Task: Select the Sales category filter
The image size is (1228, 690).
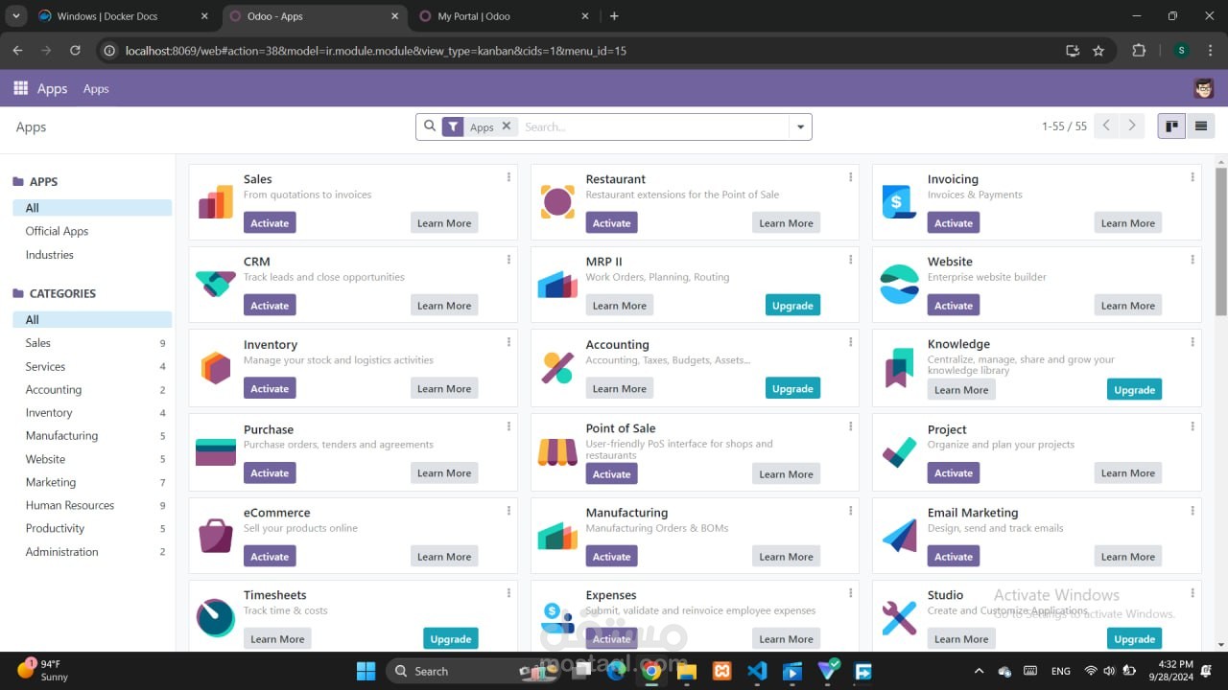Action: pyautogui.click(x=92, y=343)
